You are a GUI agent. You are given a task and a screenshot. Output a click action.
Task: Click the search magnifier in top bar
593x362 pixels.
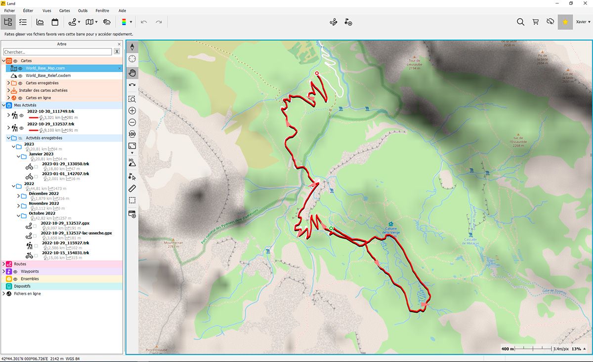(x=520, y=22)
